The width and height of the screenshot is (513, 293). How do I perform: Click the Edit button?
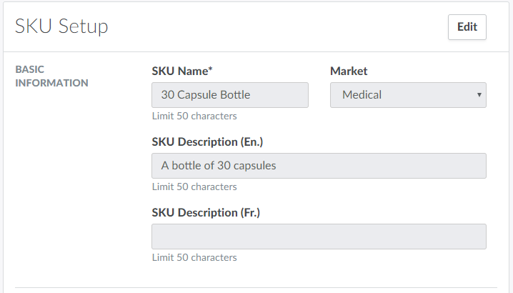(x=467, y=27)
